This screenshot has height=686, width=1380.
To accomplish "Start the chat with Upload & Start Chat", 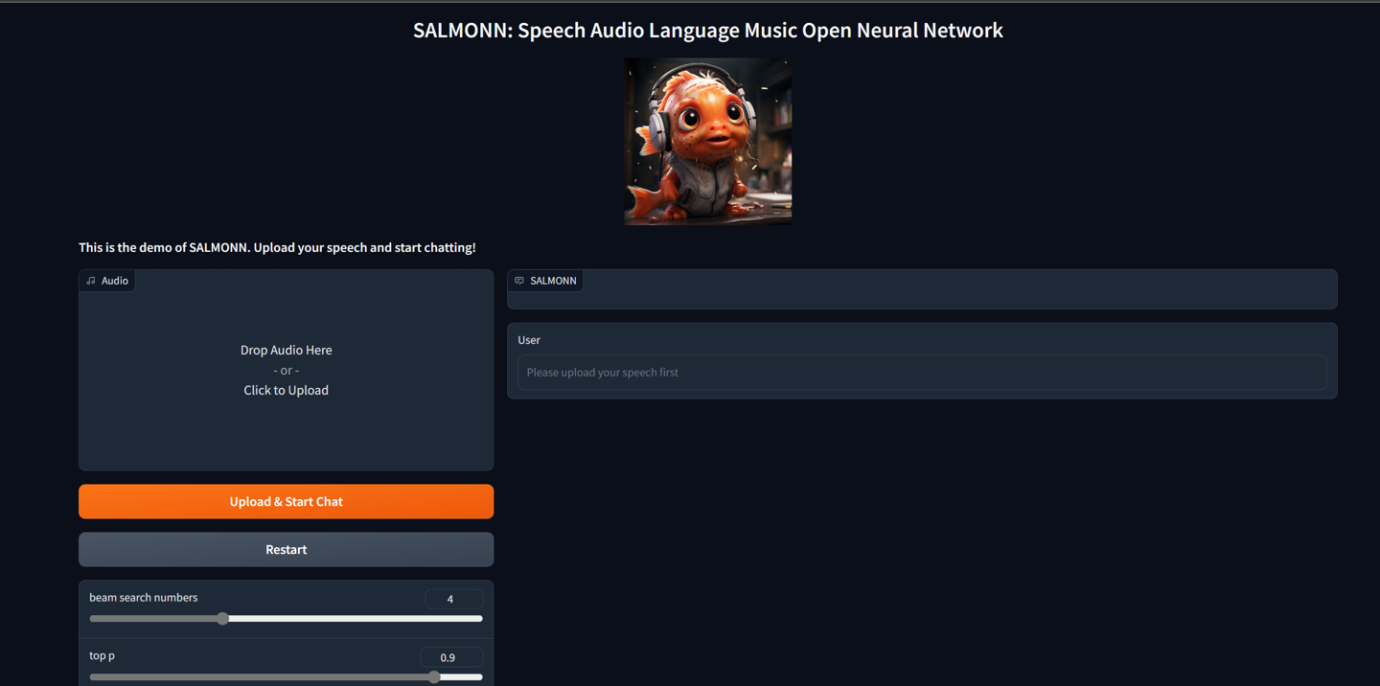I will point(286,501).
